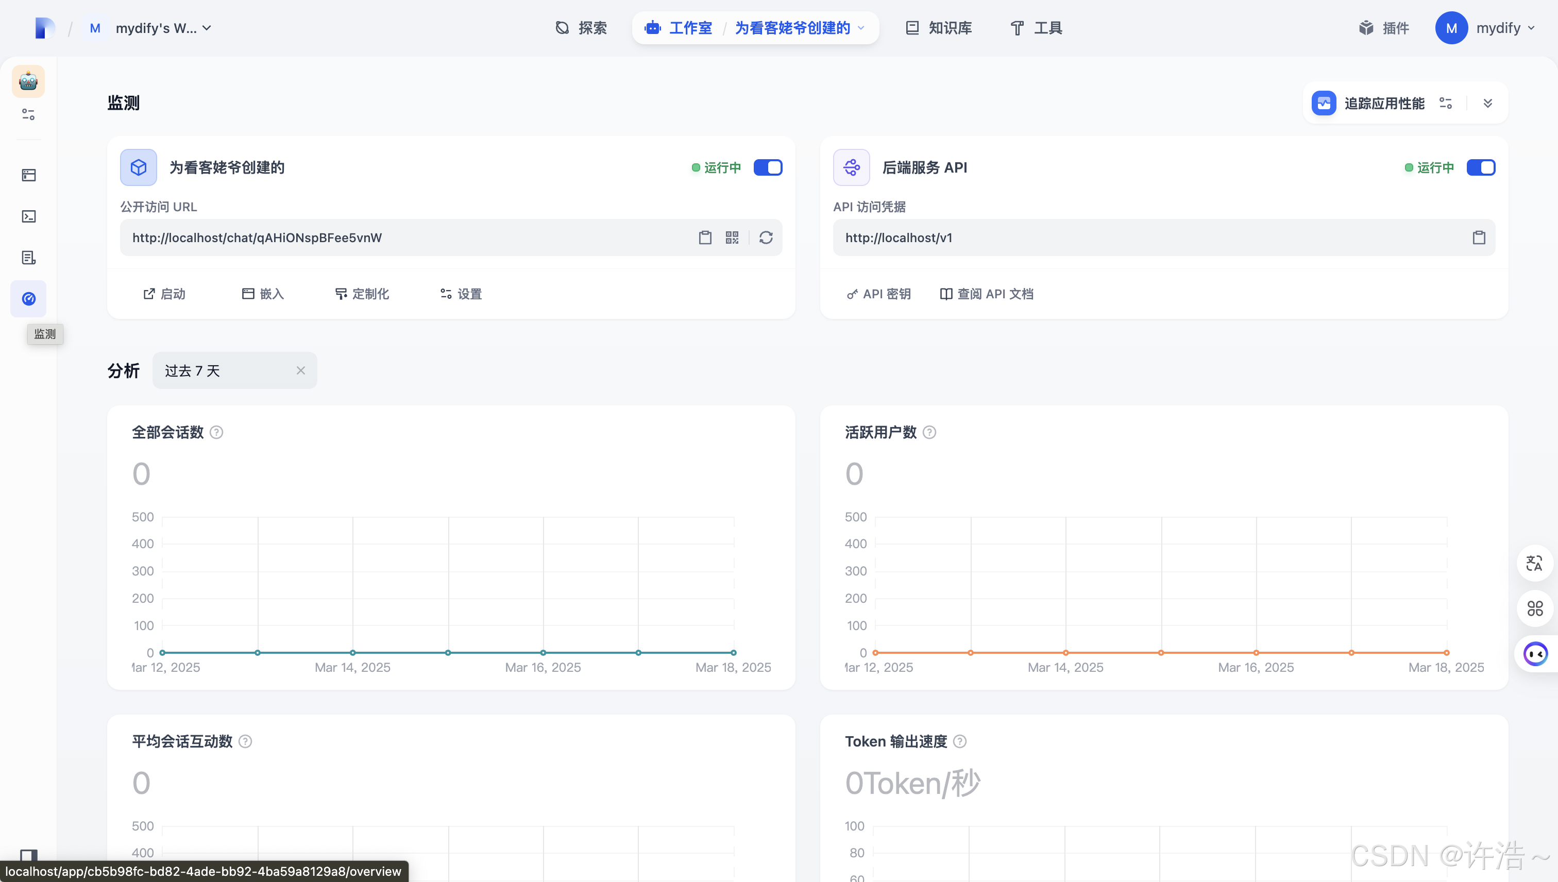Copy the public access URL
This screenshot has width=1558, height=882.
[704, 238]
